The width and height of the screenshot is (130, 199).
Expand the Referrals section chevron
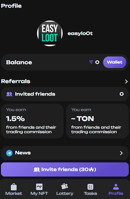coord(126,82)
